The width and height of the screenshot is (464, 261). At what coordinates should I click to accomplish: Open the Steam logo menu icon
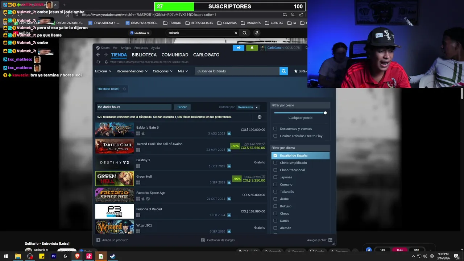tap(98, 48)
